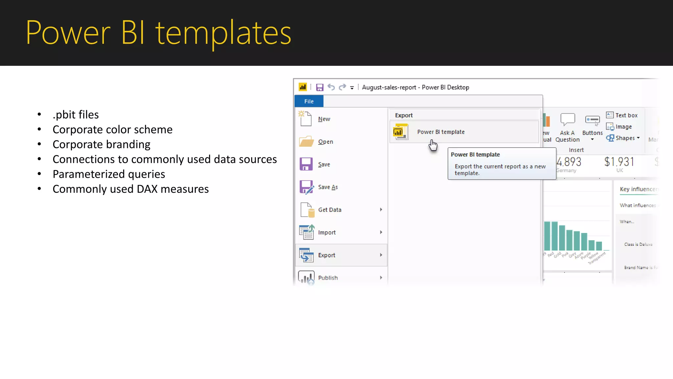
Task: Insert an Image via label
Action: [624, 127]
